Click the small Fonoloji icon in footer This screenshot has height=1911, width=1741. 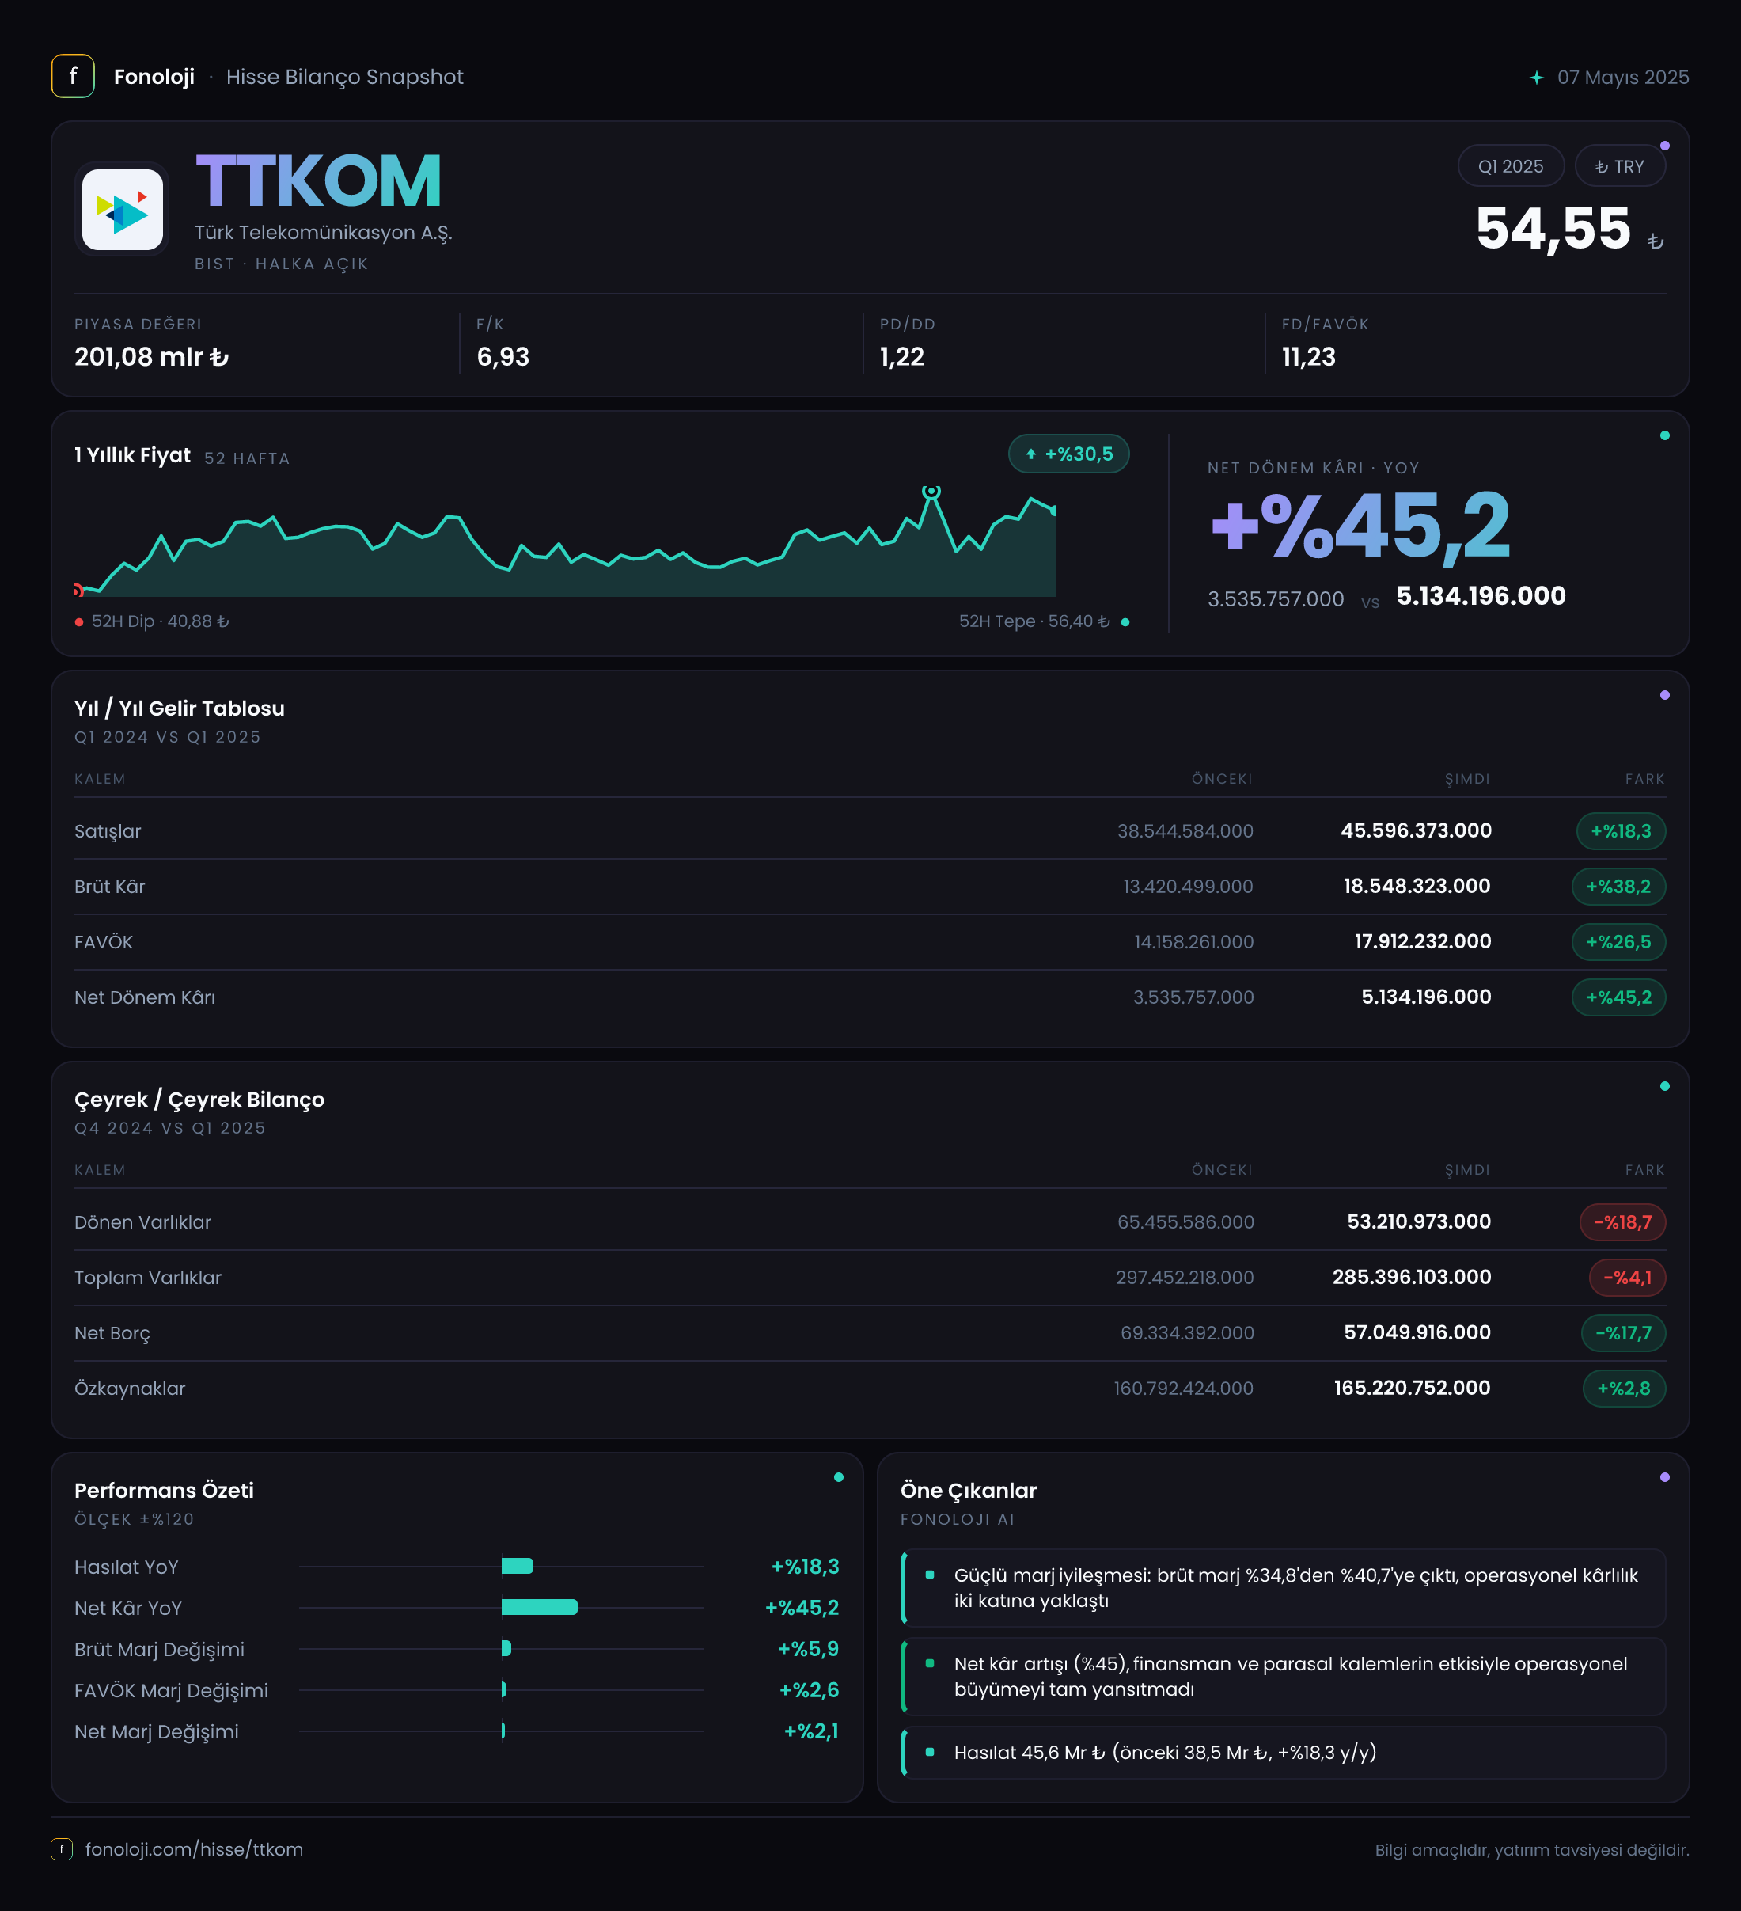(62, 1848)
